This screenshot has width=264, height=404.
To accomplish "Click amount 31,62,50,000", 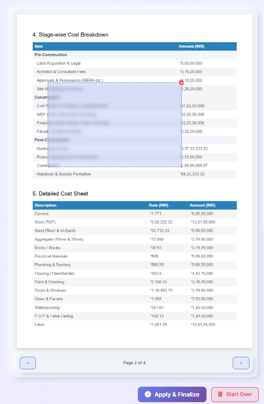I will coord(193,106).
